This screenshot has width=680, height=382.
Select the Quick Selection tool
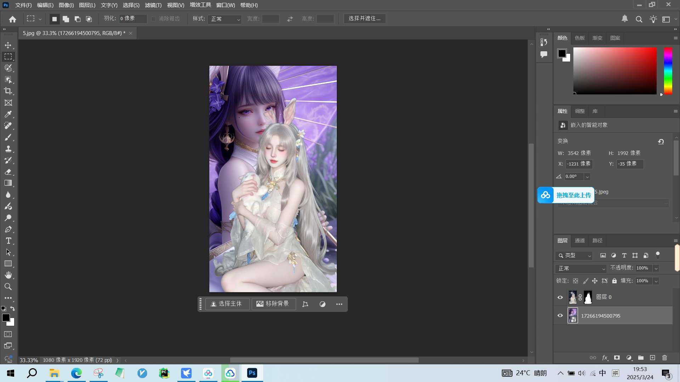click(8, 68)
